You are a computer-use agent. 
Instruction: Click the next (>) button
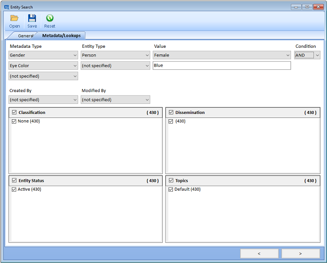click(301, 253)
